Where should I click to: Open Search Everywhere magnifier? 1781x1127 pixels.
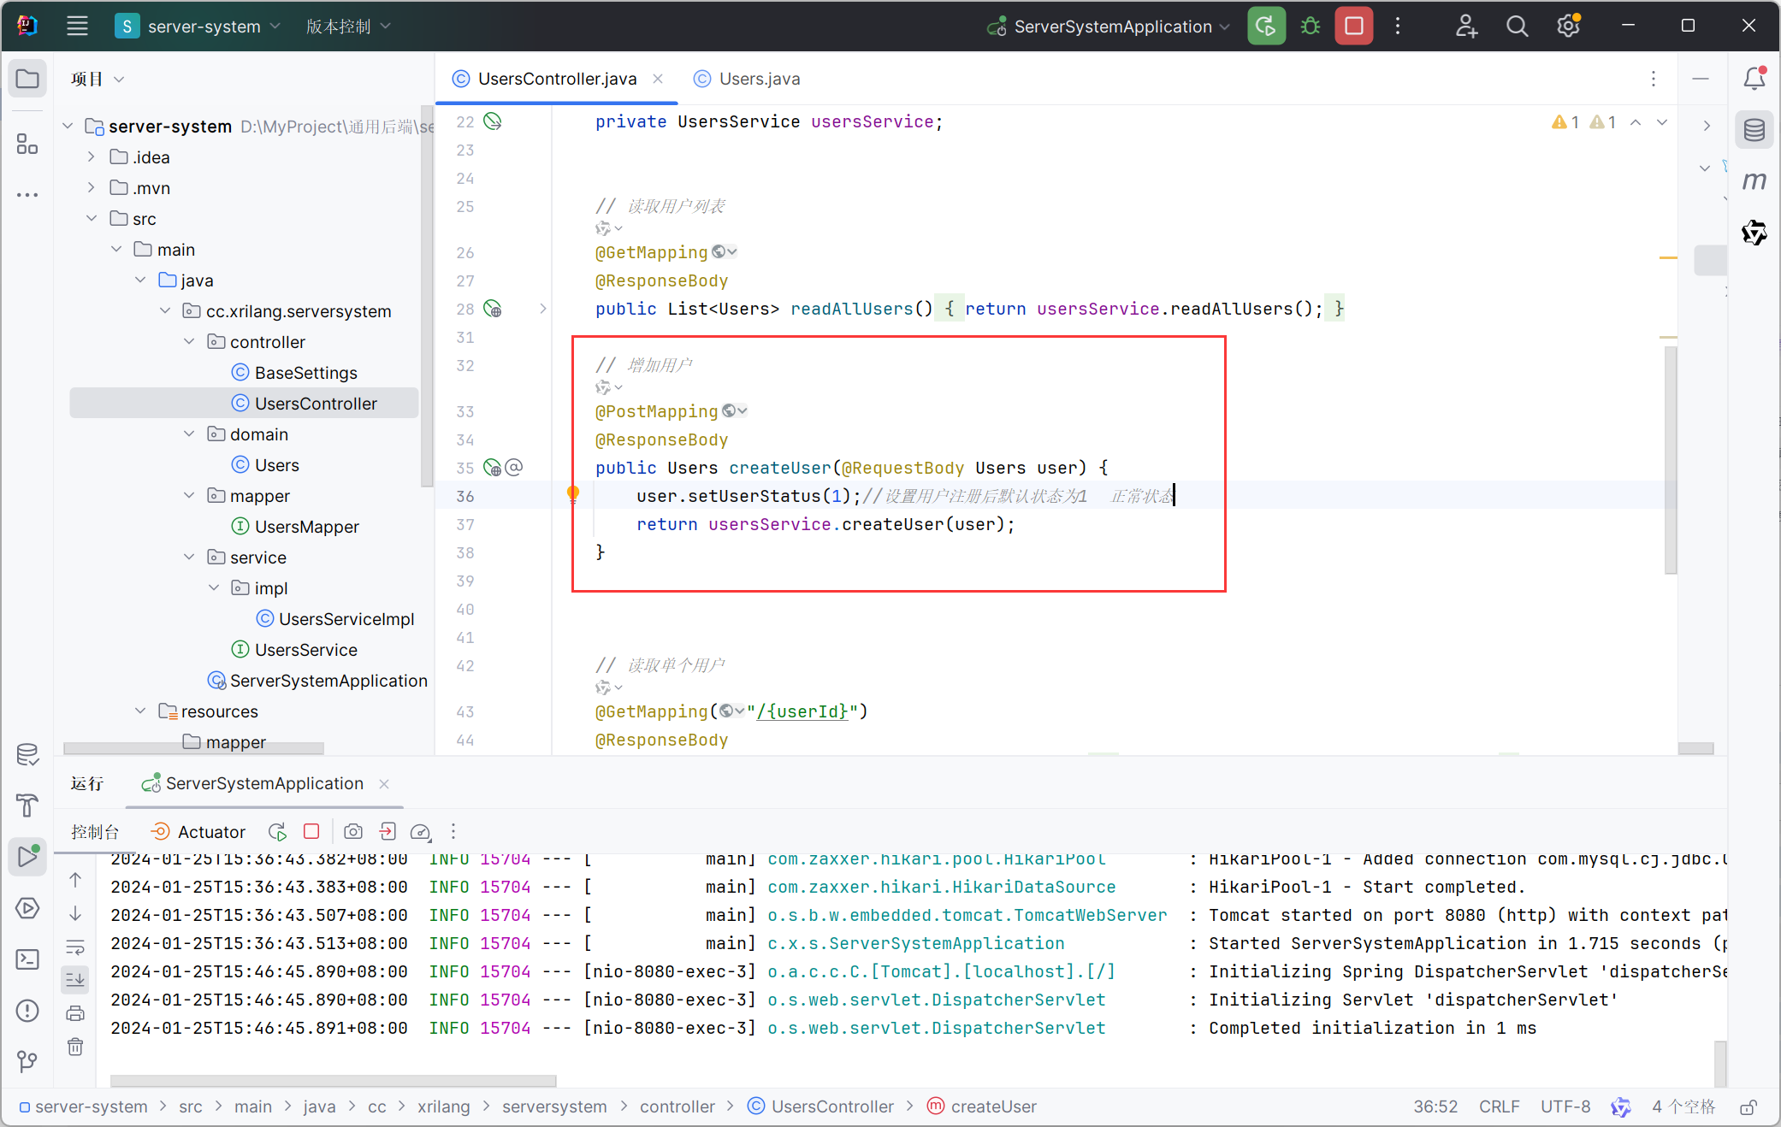coord(1517,27)
